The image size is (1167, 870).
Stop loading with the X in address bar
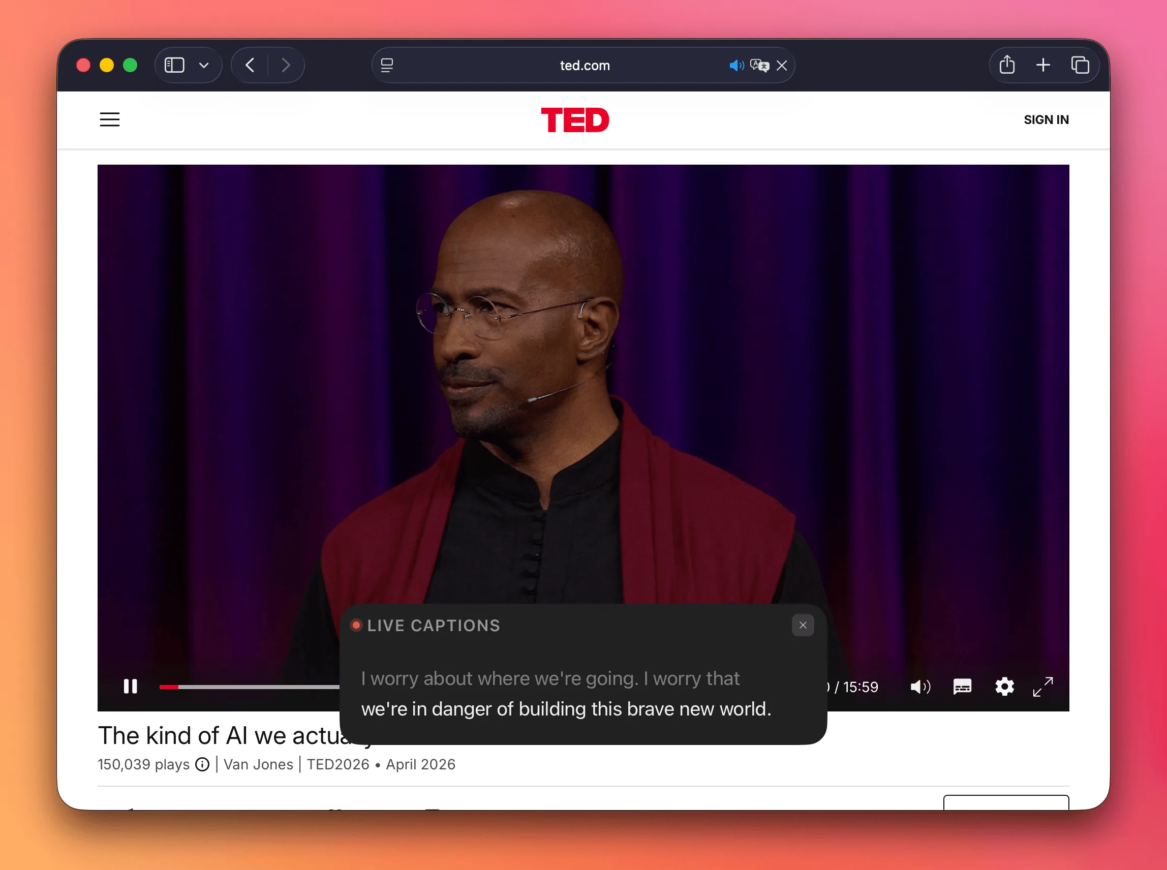pyautogui.click(x=782, y=66)
